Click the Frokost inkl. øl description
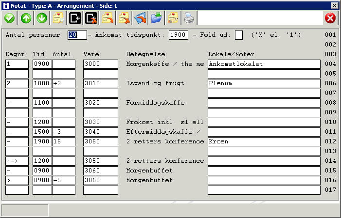 [165, 122]
